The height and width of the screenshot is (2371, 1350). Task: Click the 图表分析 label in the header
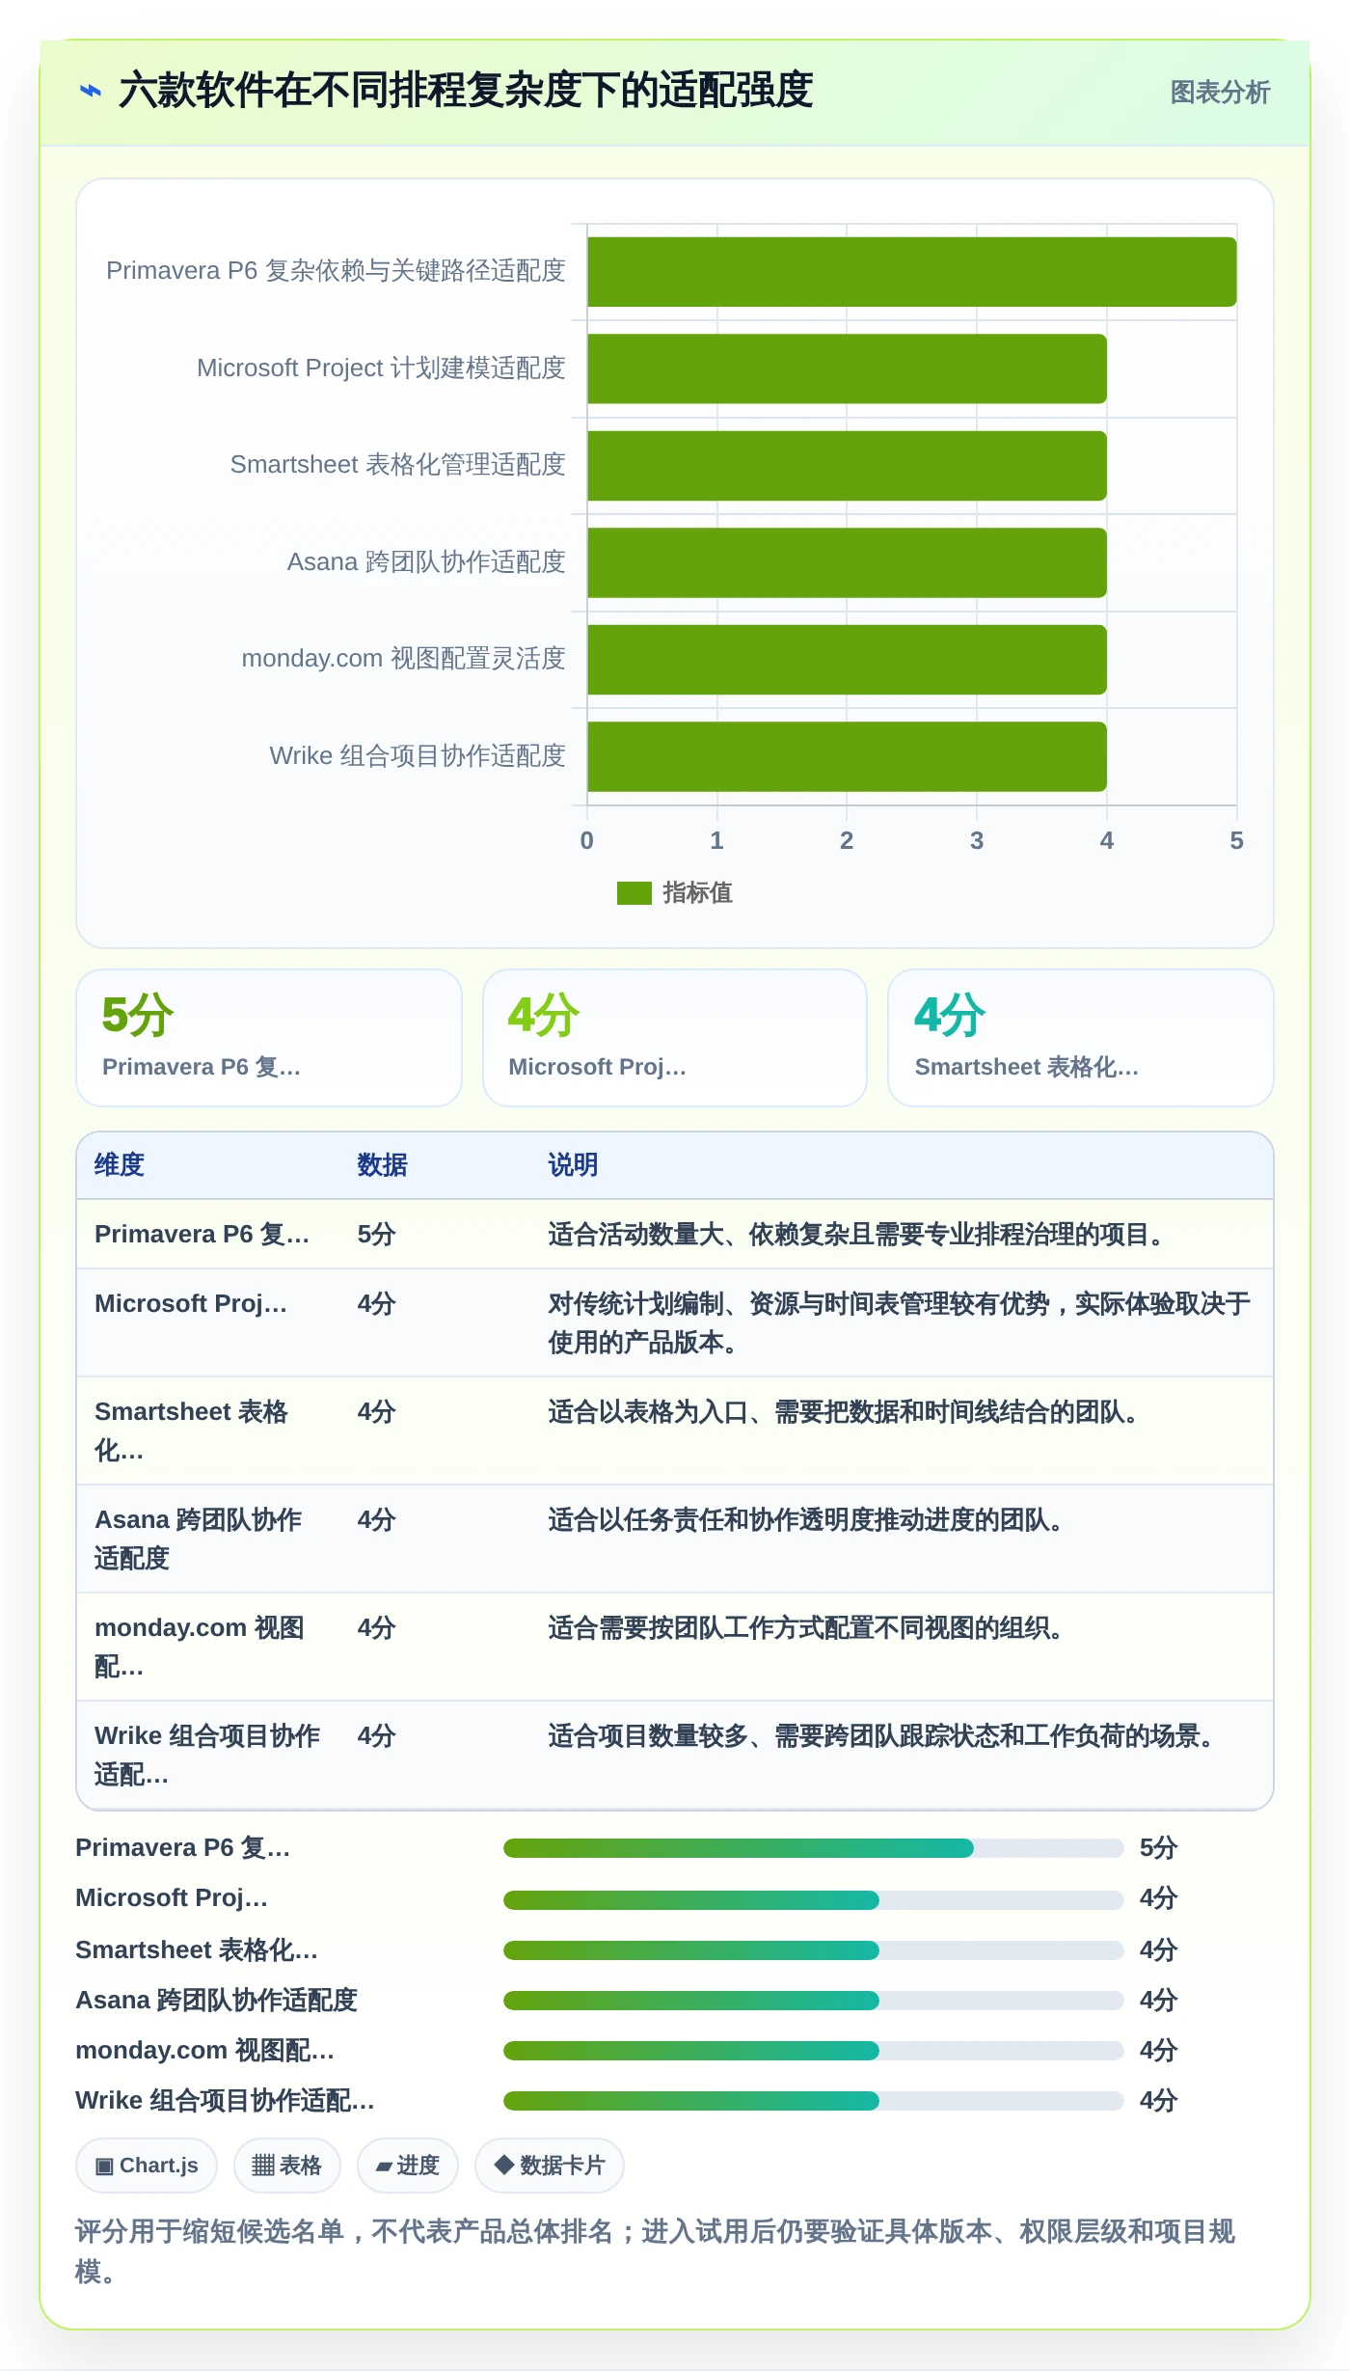tap(1220, 93)
